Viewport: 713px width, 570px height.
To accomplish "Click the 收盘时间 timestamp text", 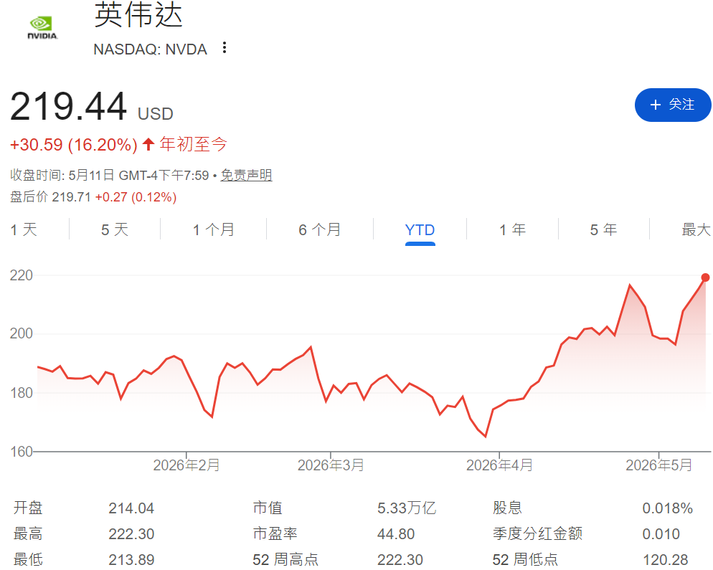I will [x=110, y=175].
